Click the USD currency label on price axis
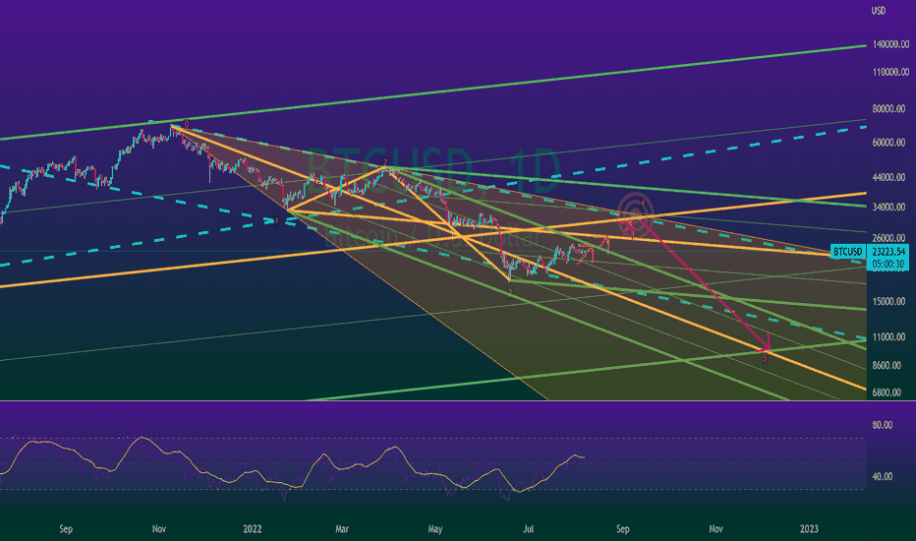Viewport: 916px width, 541px height. click(878, 11)
